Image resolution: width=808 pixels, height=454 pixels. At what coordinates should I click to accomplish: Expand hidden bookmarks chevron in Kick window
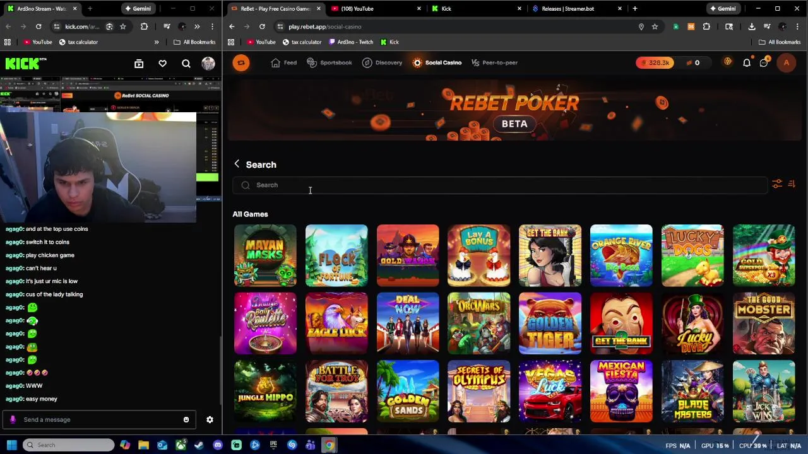point(157,42)
